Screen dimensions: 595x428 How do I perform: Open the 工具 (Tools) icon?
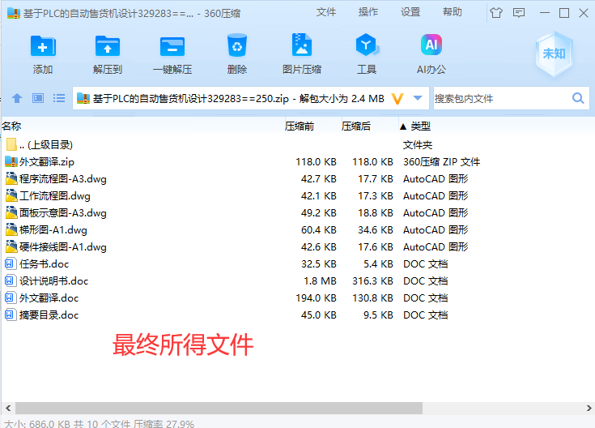pyautogui.click(x=367, y=45)
